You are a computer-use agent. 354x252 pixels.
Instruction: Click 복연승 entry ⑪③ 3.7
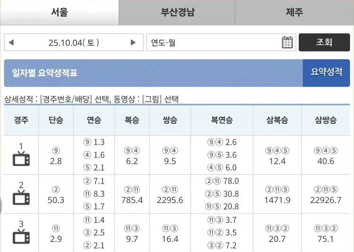pyautogui.click(x=222, y=220)
